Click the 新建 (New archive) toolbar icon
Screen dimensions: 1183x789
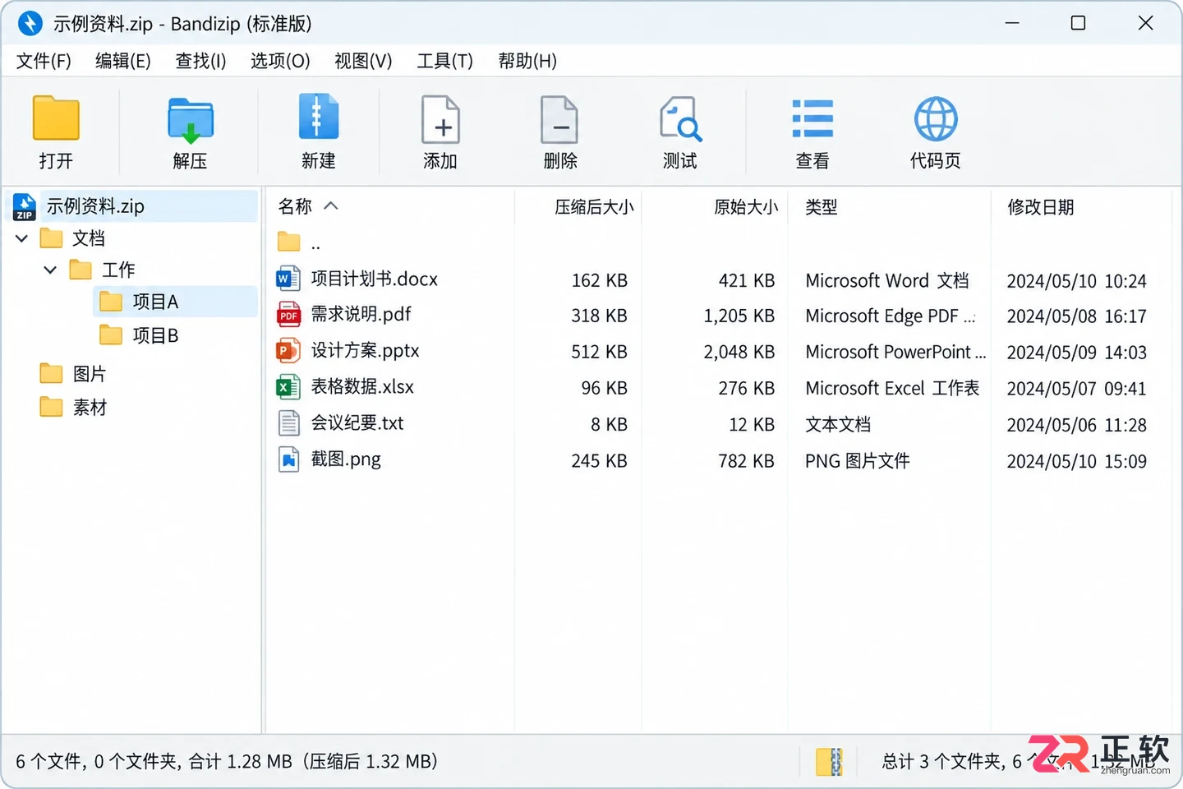[319, 117]
